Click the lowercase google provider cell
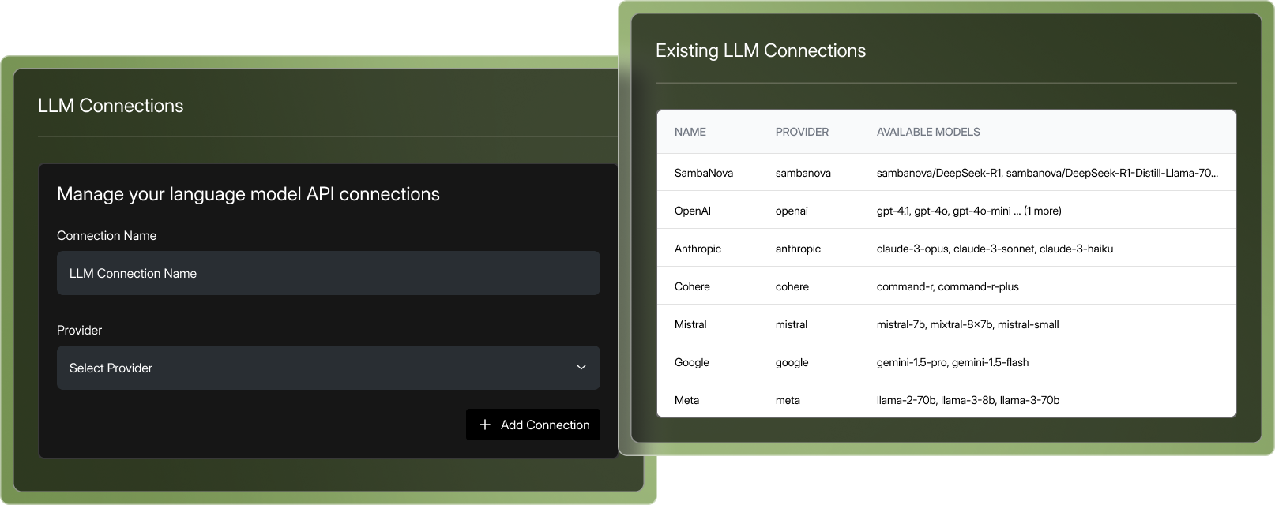This screenshot has width=1275, height=505. [x=792, y=362]
